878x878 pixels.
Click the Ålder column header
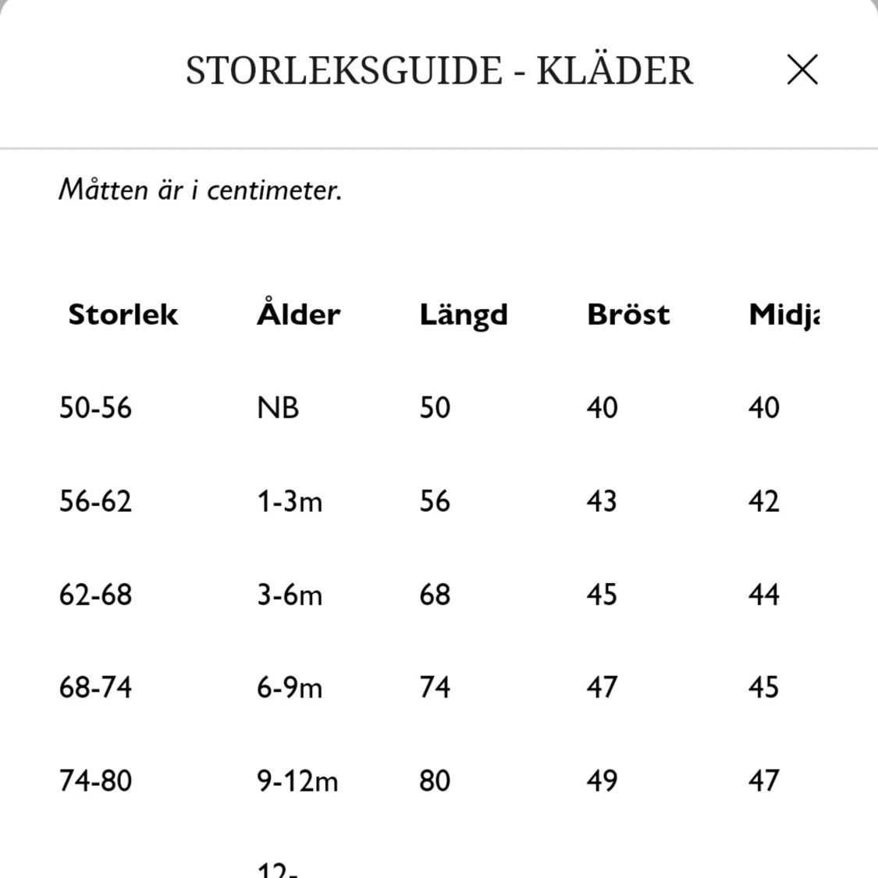click(298, 315)
